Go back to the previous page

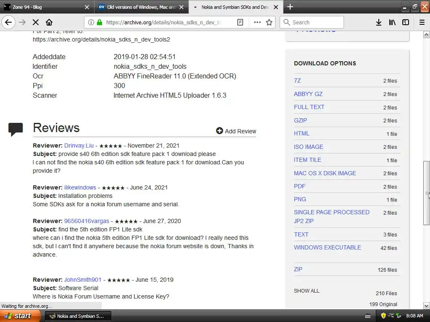pos(8,22)
